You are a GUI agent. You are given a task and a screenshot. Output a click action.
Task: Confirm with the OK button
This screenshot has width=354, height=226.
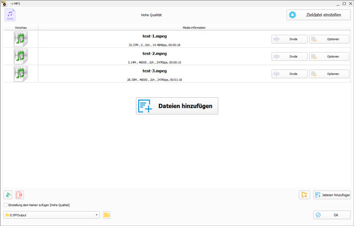332,215
